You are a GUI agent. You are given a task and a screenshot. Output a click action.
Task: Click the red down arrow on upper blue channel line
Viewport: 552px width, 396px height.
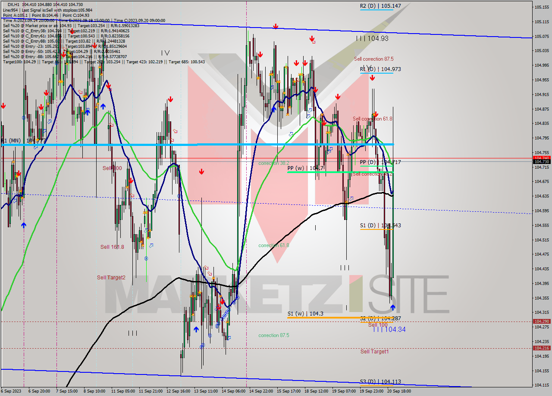pos(276,27)
